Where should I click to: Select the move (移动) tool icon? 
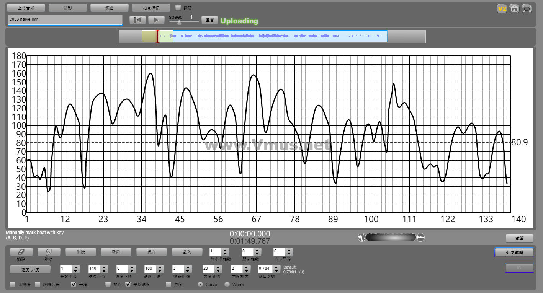(49, 252)
